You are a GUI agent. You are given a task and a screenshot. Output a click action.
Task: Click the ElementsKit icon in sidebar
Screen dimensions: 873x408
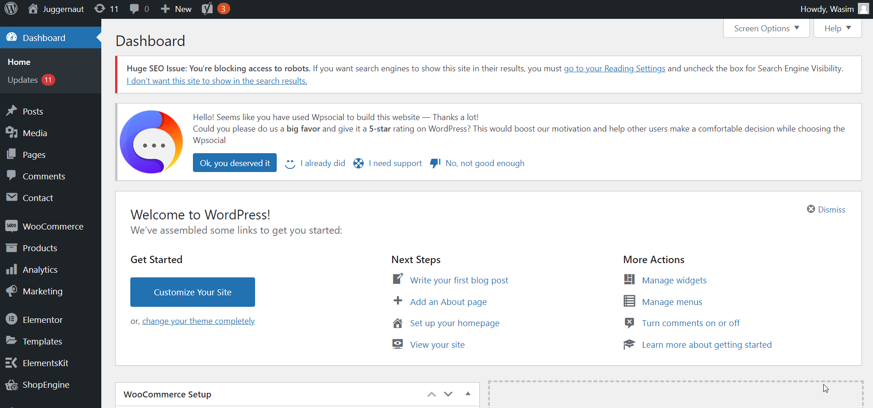point(12,362)
